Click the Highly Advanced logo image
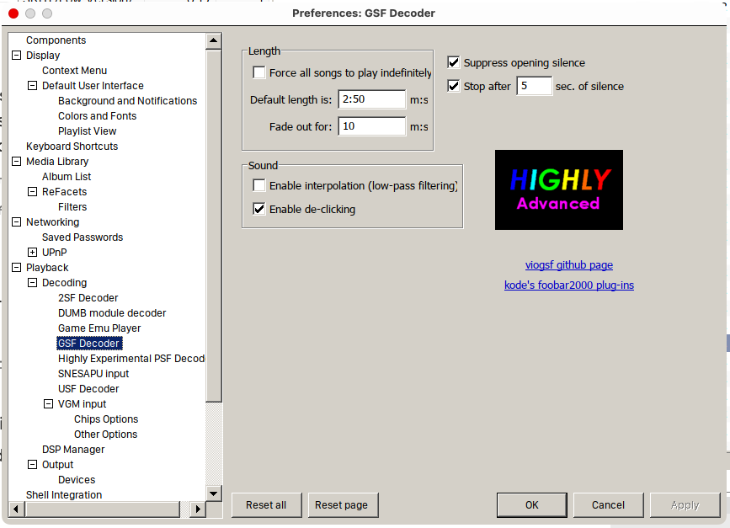 pyautogui.click(x=559, y=189)
